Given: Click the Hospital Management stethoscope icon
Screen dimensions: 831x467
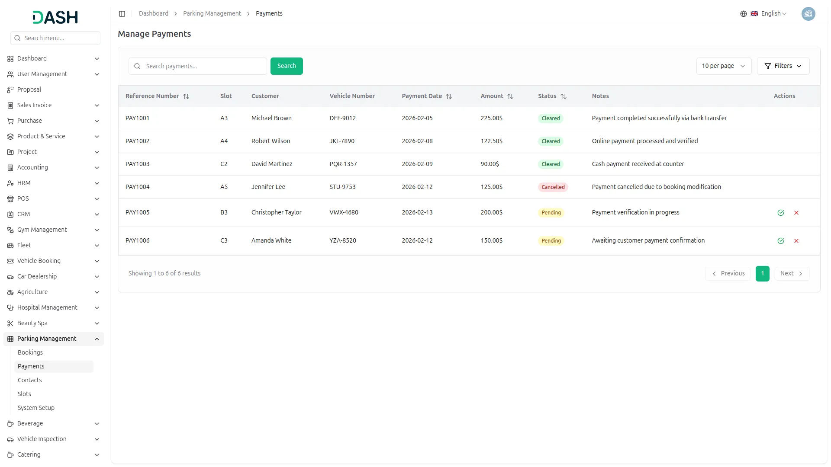Looking at the screenshot, I should click(x=10, y=308).
